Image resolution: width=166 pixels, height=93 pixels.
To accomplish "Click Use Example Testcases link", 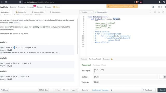I will pyautogui.click(x=100, y=90).
